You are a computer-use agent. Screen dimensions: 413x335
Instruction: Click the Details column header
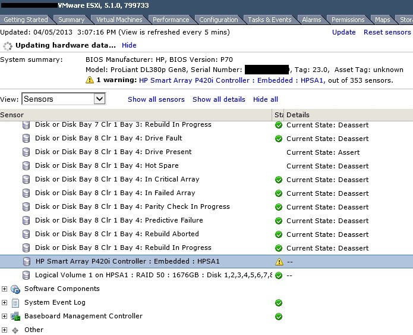coord(348,115)
